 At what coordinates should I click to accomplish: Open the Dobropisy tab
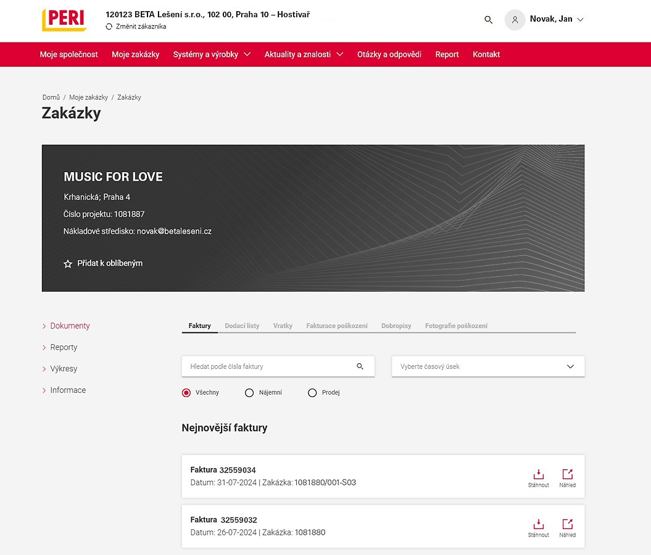pyautogui.click(x=396, y=326)
